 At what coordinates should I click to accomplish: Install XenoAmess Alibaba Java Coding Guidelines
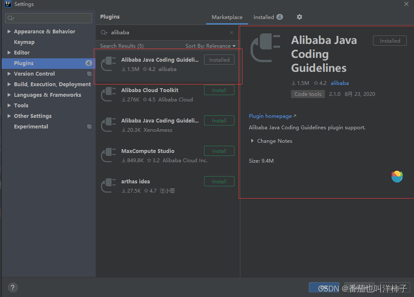click(219, 121)
